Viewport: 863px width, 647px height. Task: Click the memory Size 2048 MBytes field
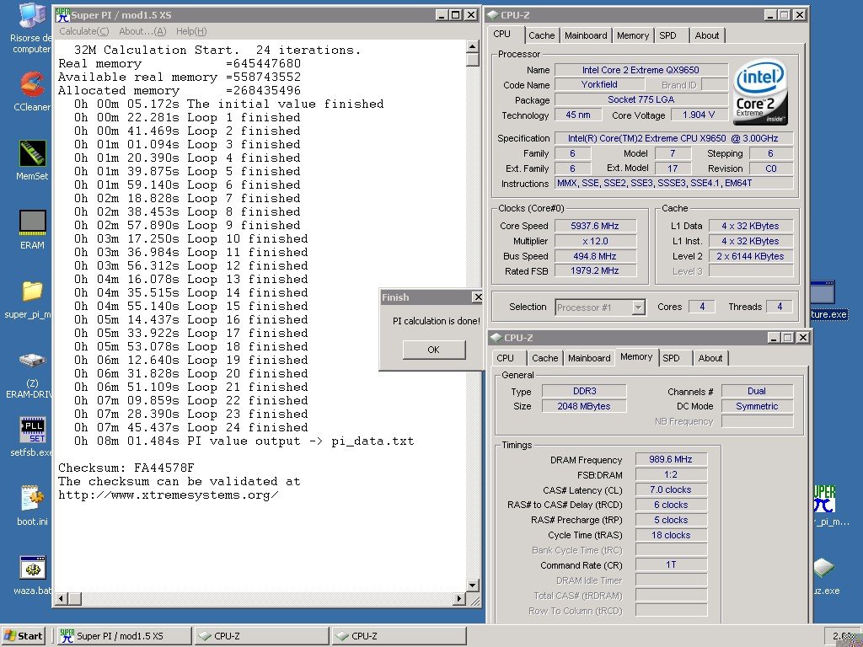click(584, 406)
